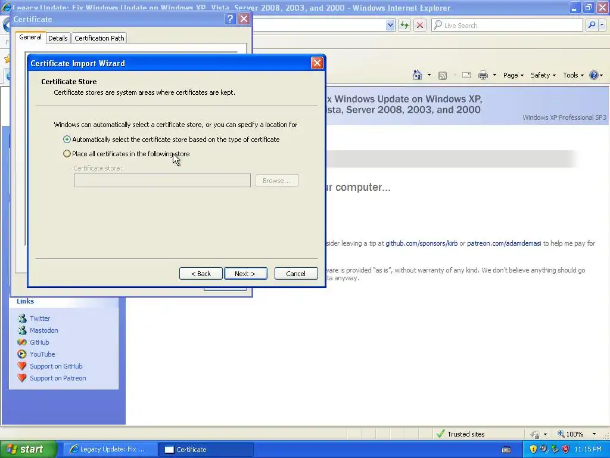This screenshot has width=610, height=458.
Task: Open the Live Search options dropdown arrow
Action: [x=602, y=25]
